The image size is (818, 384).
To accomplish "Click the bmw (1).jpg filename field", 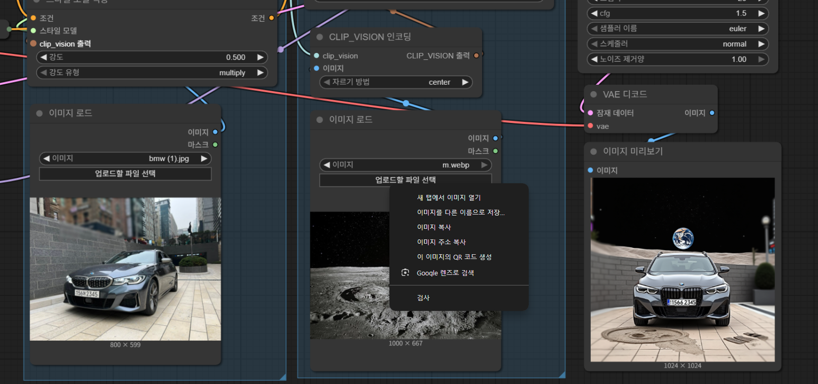I will 125,158.
